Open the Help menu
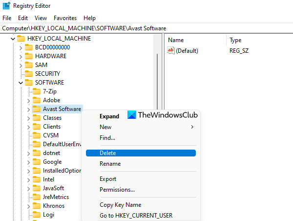 coord(89,18)
